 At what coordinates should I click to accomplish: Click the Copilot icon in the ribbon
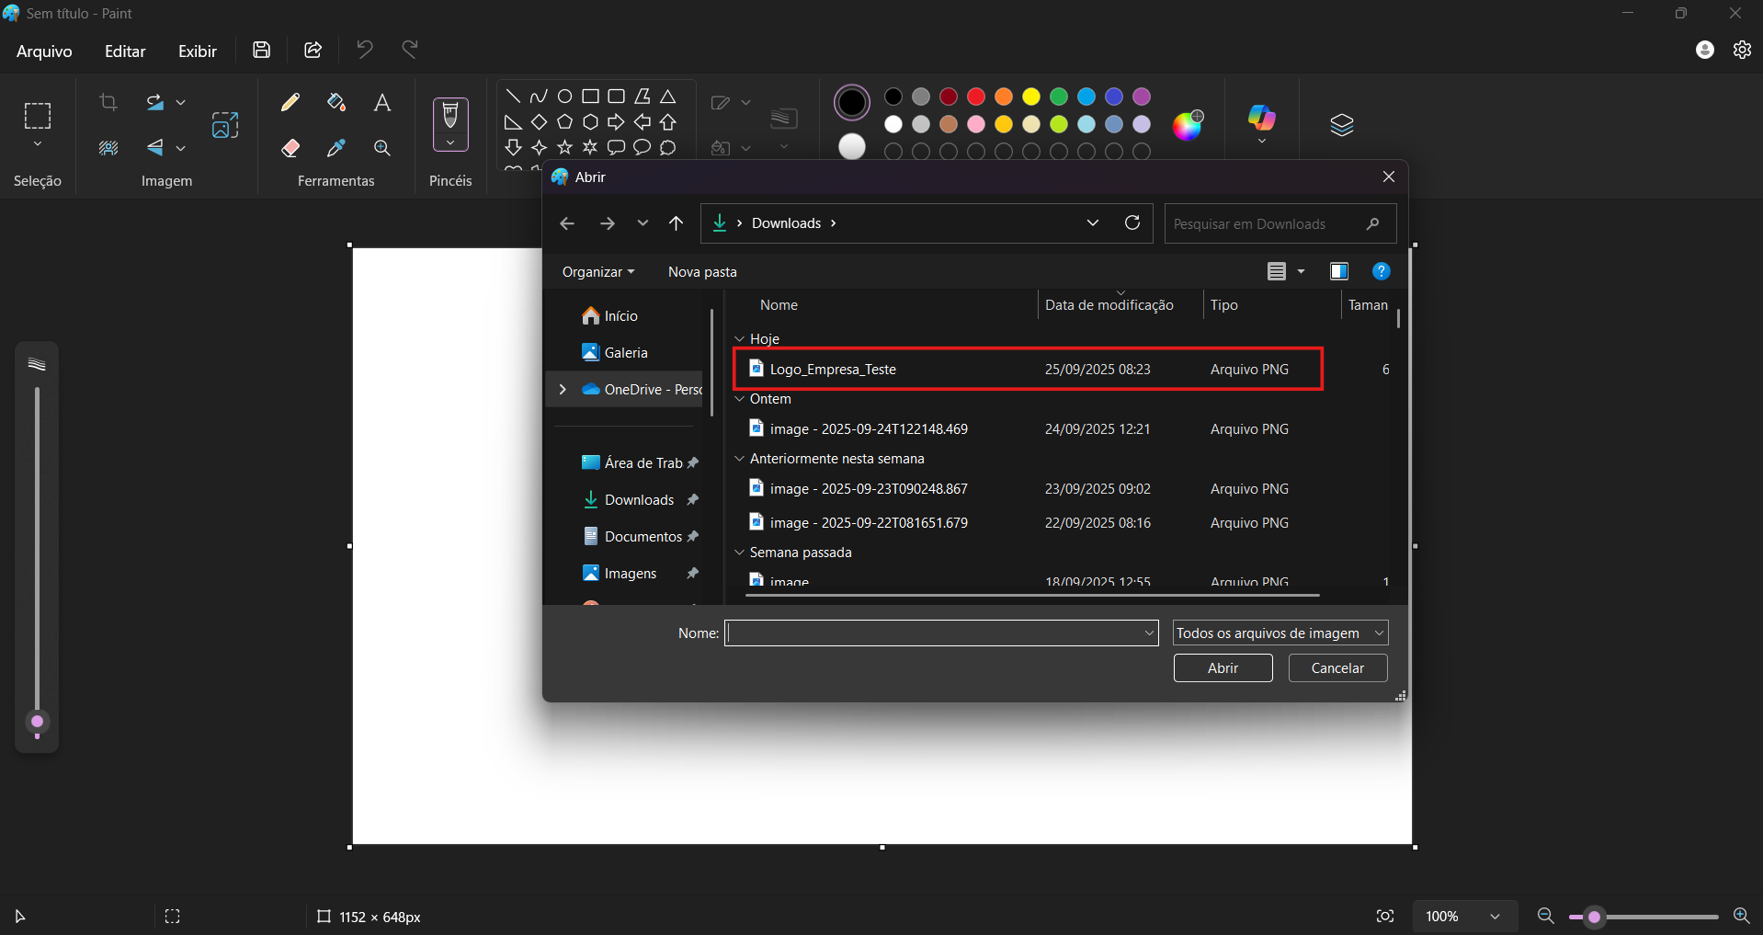pyautogui.click(x=1261, y=118)
